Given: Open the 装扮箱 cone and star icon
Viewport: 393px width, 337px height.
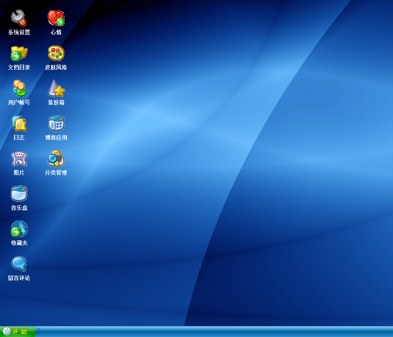Looking at the screenshot, I should click(x=56, y=88).
